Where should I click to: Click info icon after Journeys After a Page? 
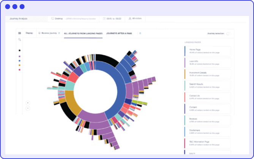tap(140, 33)
